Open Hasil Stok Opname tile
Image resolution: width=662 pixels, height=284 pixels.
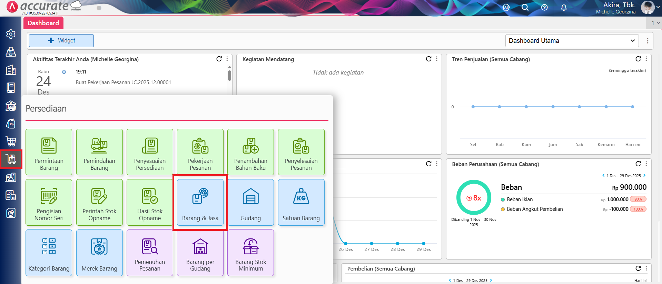pyautogui.click(x=150, y=202)
